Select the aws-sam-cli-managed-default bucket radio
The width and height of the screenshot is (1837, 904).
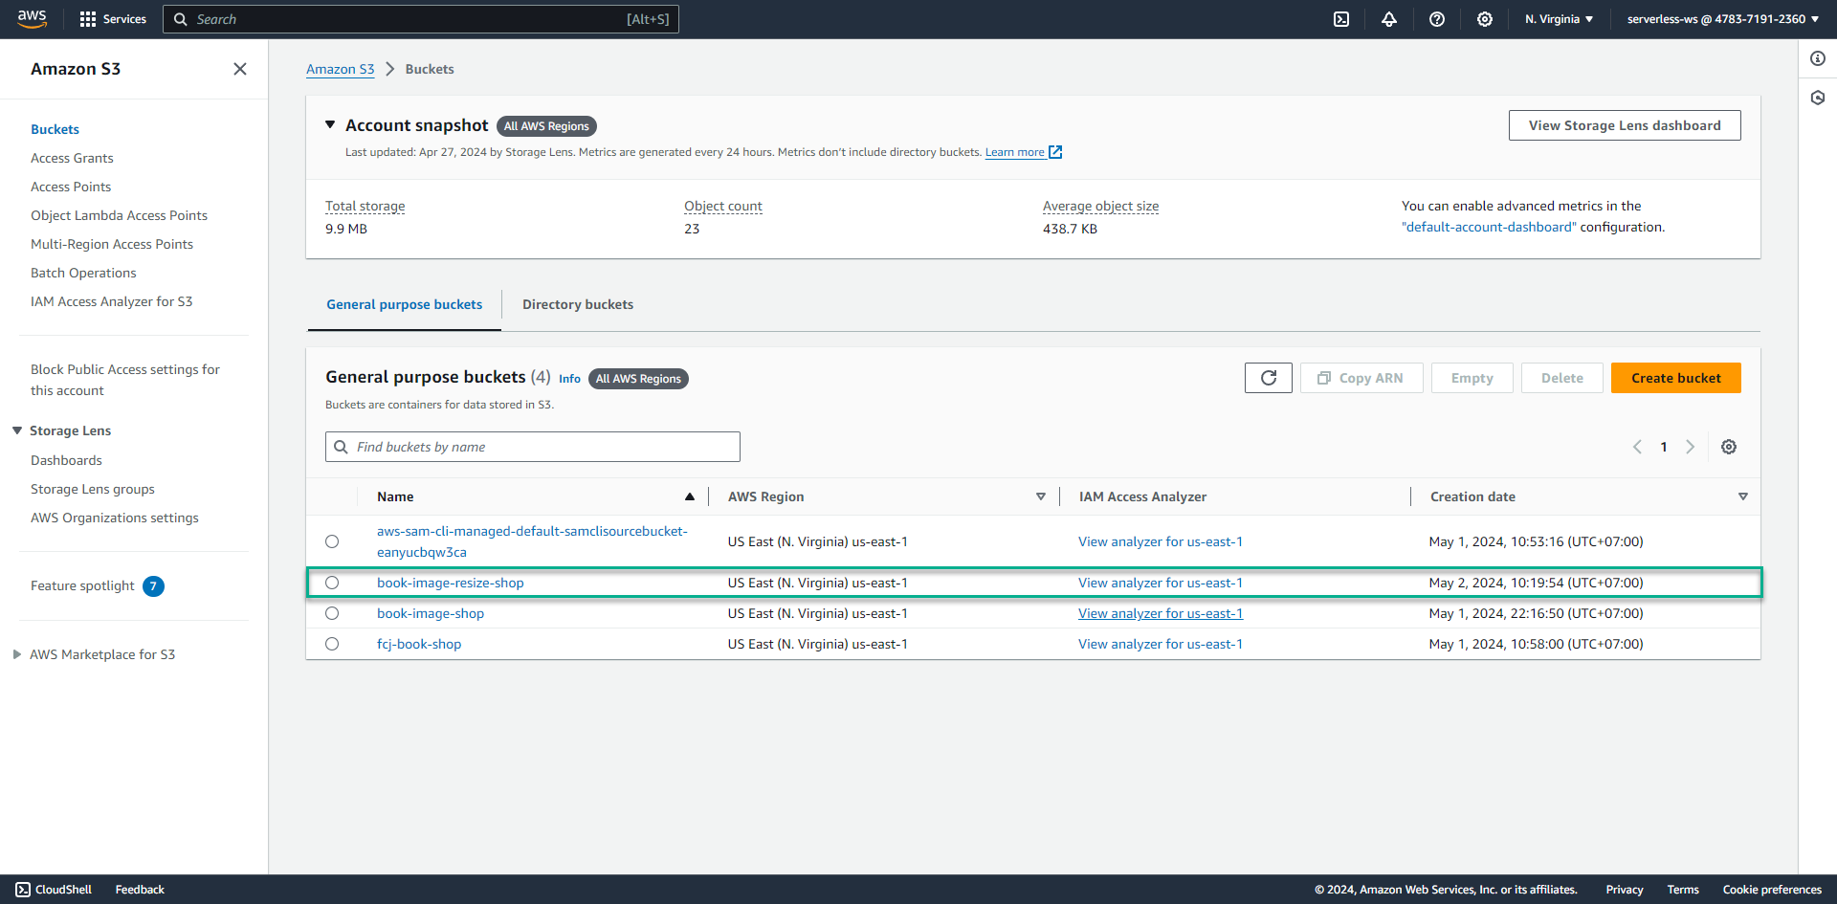pyautogui.click(x=332, y=541)
